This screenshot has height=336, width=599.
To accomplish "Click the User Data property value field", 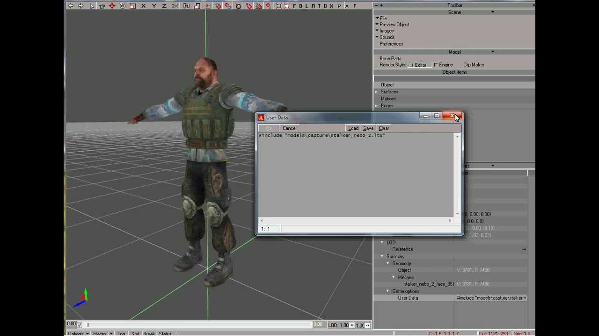I will tap(491, 298).
